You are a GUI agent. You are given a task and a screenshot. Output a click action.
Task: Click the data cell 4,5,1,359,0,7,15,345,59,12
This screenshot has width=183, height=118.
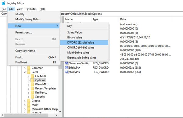coord(135,37)
